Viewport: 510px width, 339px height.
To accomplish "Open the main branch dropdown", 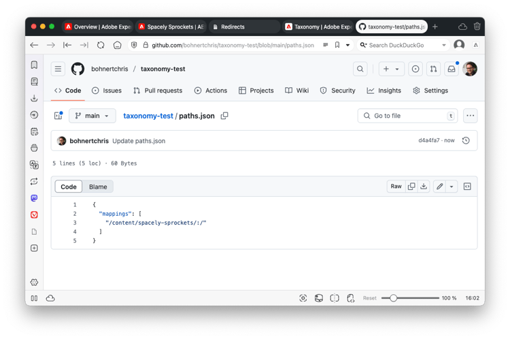I will pyautogui.click(x=92, y=116).
